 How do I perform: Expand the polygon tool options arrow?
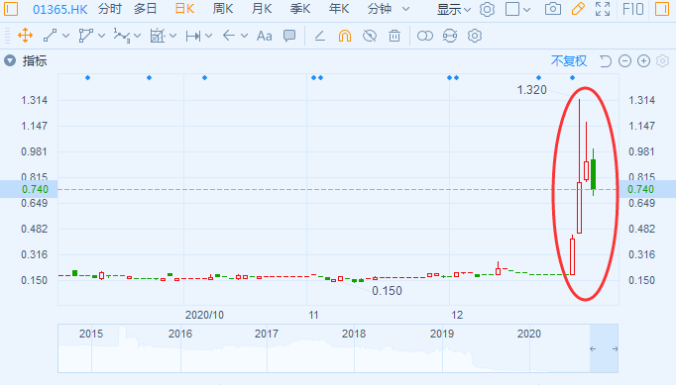[x=102, y=36]
